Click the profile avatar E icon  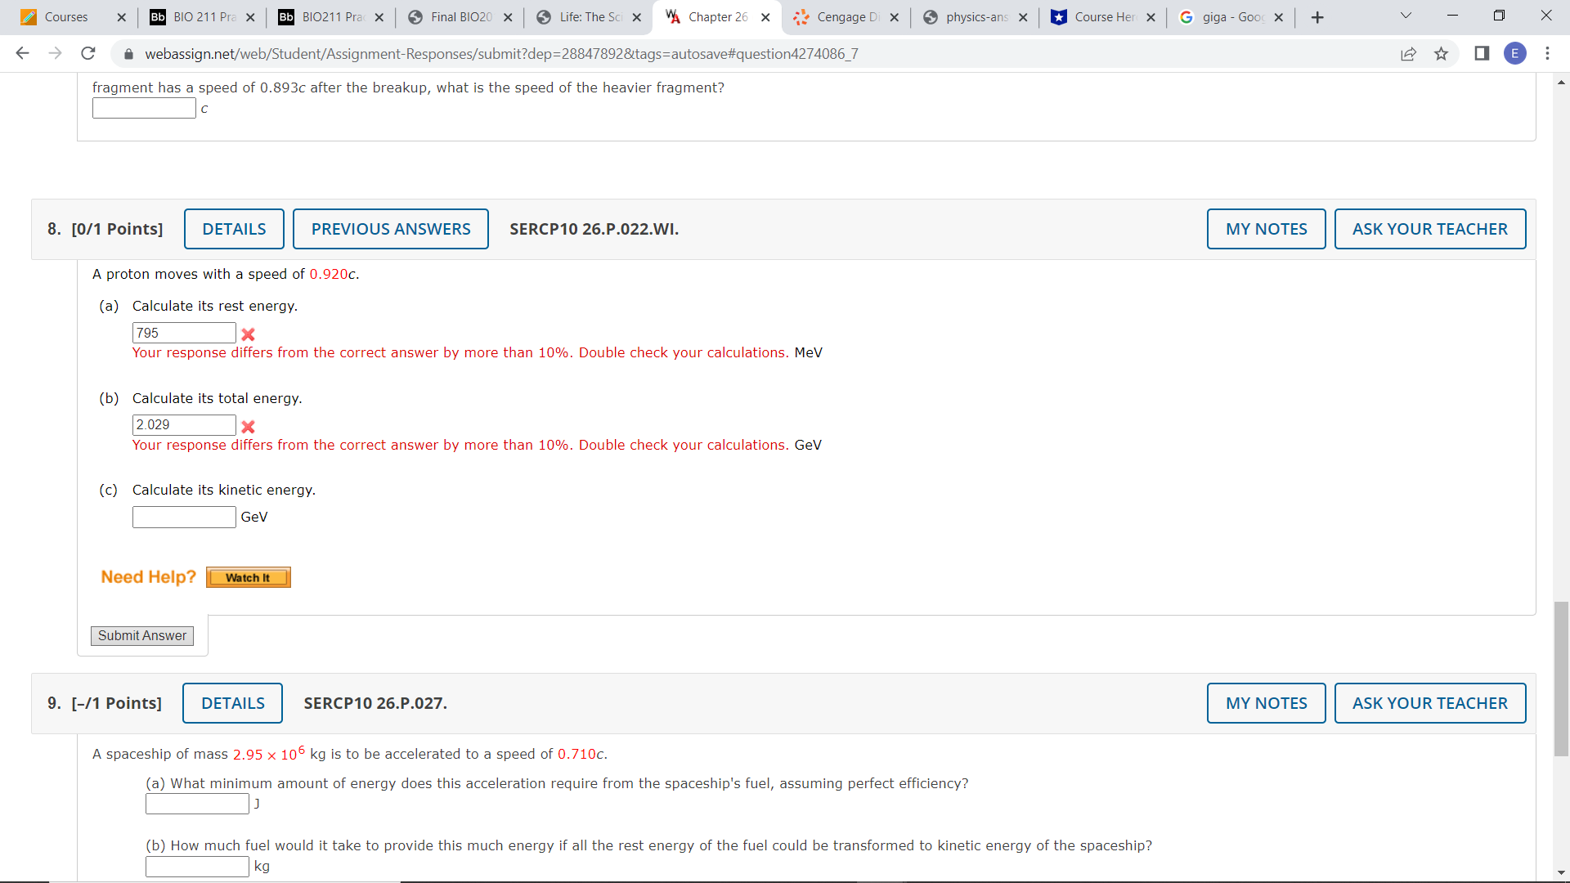1514,53
